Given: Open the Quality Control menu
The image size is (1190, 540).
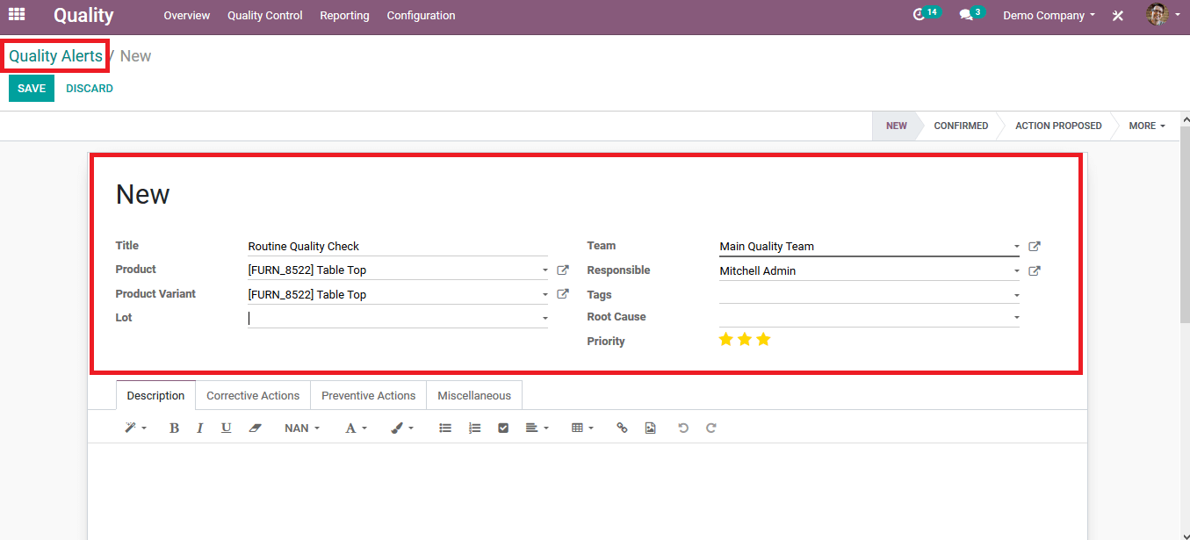Looking at the screenshot, I should point(265,16).
